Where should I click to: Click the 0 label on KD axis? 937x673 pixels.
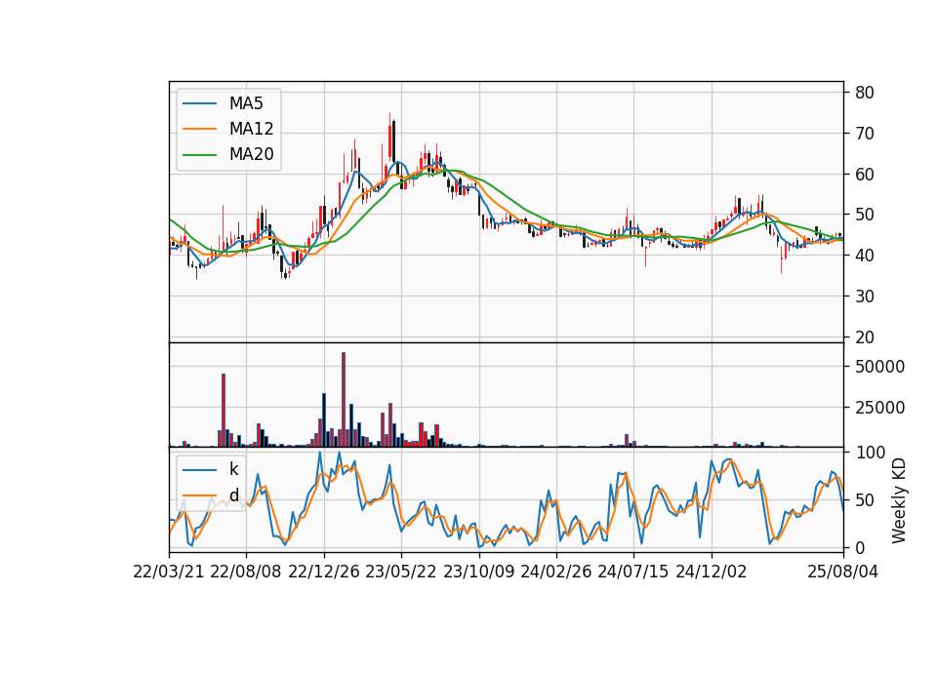point(860,547)
